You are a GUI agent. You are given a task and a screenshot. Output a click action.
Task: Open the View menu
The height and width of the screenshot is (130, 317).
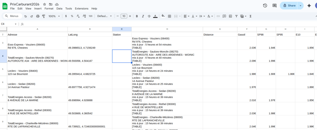click(28, 8)
